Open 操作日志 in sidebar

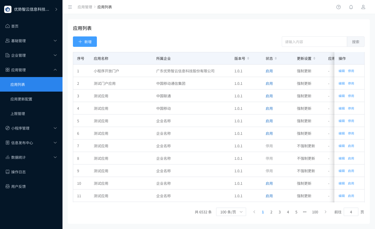31,172
